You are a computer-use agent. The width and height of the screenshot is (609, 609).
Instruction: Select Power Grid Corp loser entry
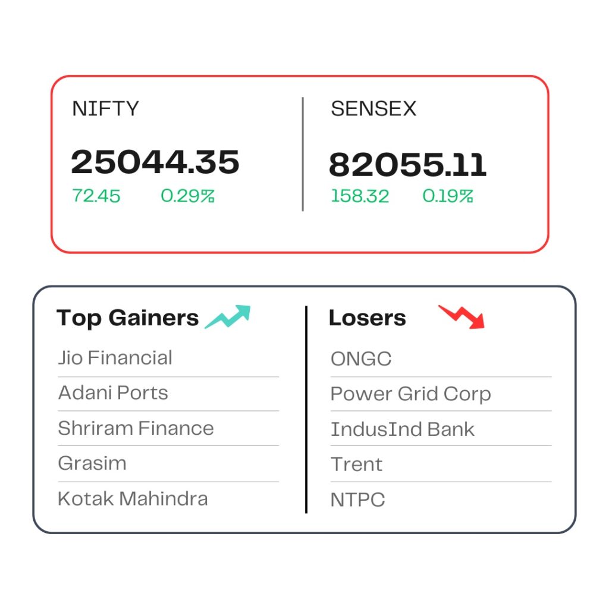coord(411,394)
